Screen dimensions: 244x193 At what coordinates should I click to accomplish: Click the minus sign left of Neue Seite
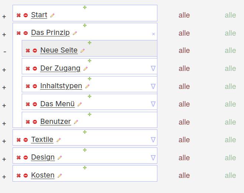pos(4,52)
